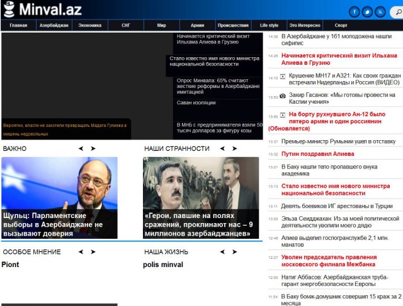Open red headline Начинается критический визит Ильхама Алиева

(x=339, y=59)
